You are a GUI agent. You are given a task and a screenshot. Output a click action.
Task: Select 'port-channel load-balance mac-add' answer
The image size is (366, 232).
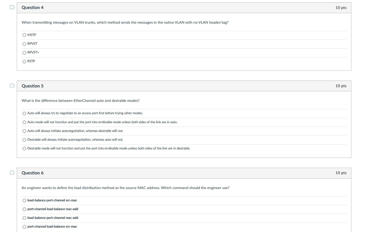tap(24, 209)
